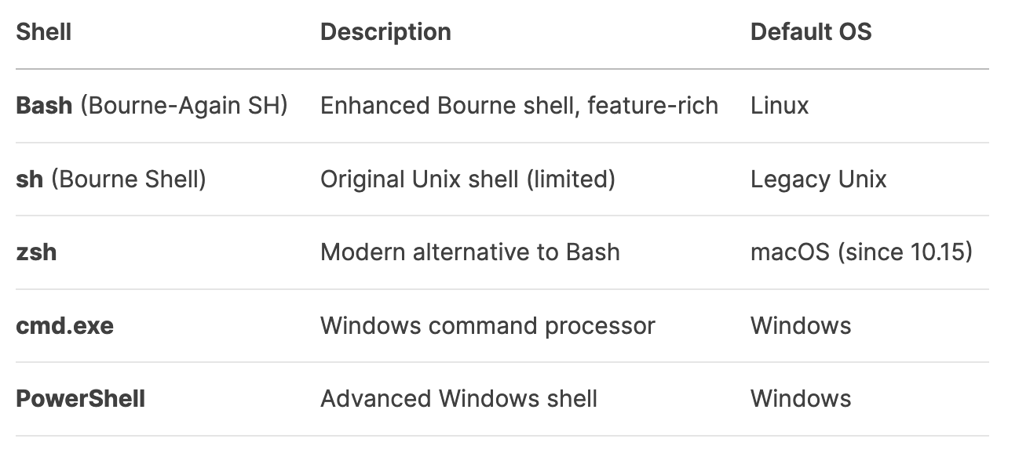1019x464 pixels.
Task: Select the Legacy Unix cell
Action: pyautogui.click(x=819, y=179)
